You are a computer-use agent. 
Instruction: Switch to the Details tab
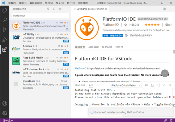[80, 47]
